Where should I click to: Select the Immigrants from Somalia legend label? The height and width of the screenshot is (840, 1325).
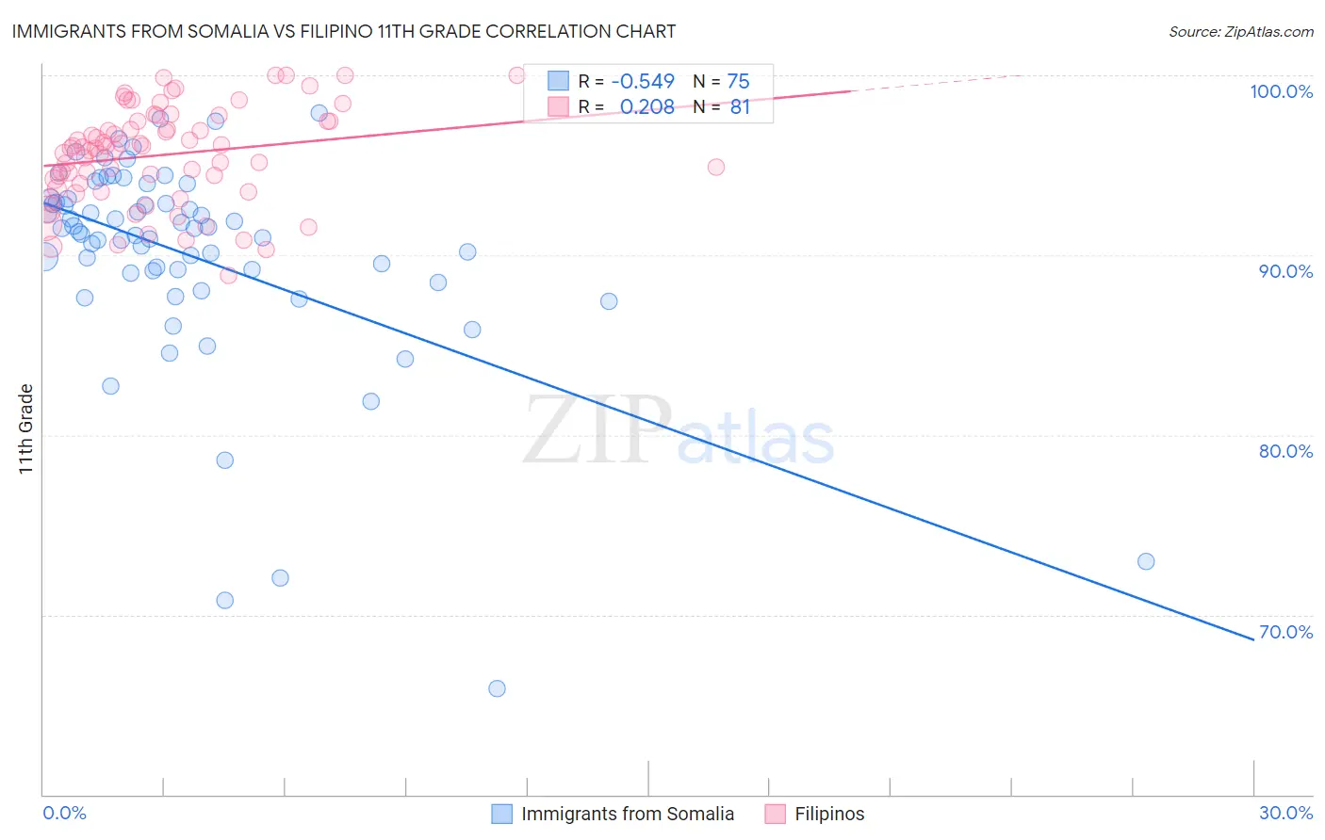(x=628, y=814)
